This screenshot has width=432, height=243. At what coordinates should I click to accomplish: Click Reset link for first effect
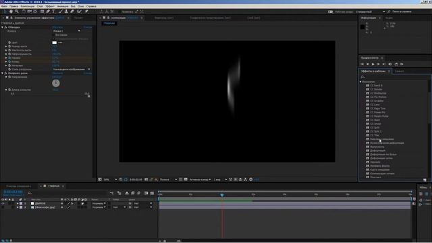coord(57,27)
